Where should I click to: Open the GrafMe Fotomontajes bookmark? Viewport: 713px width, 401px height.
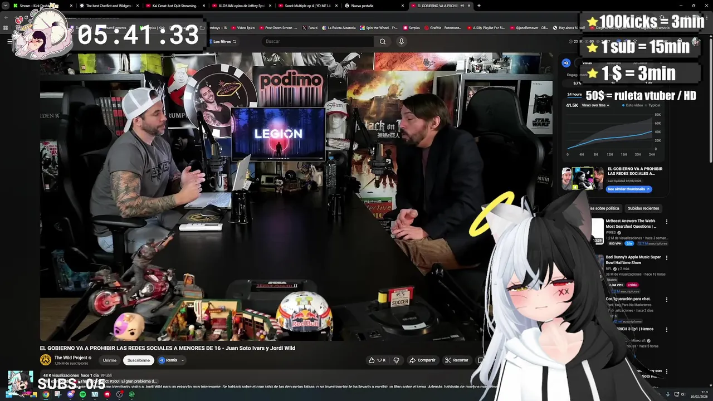443,27
